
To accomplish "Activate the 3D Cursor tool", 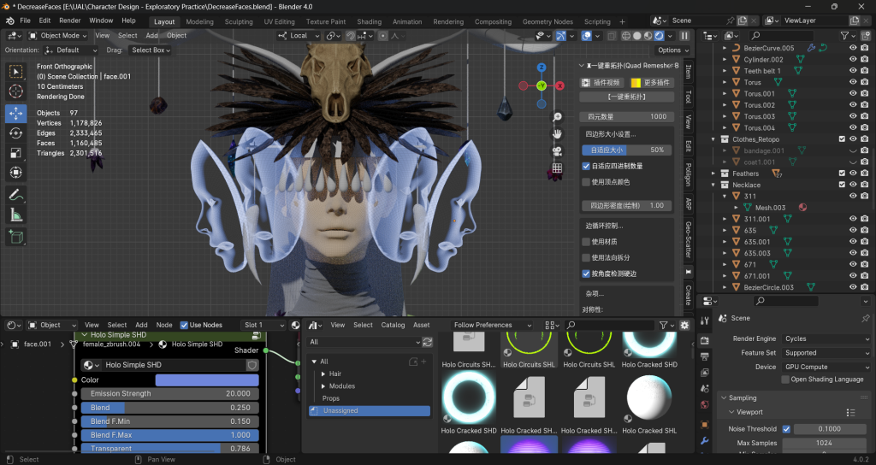I will pos(15,91).
